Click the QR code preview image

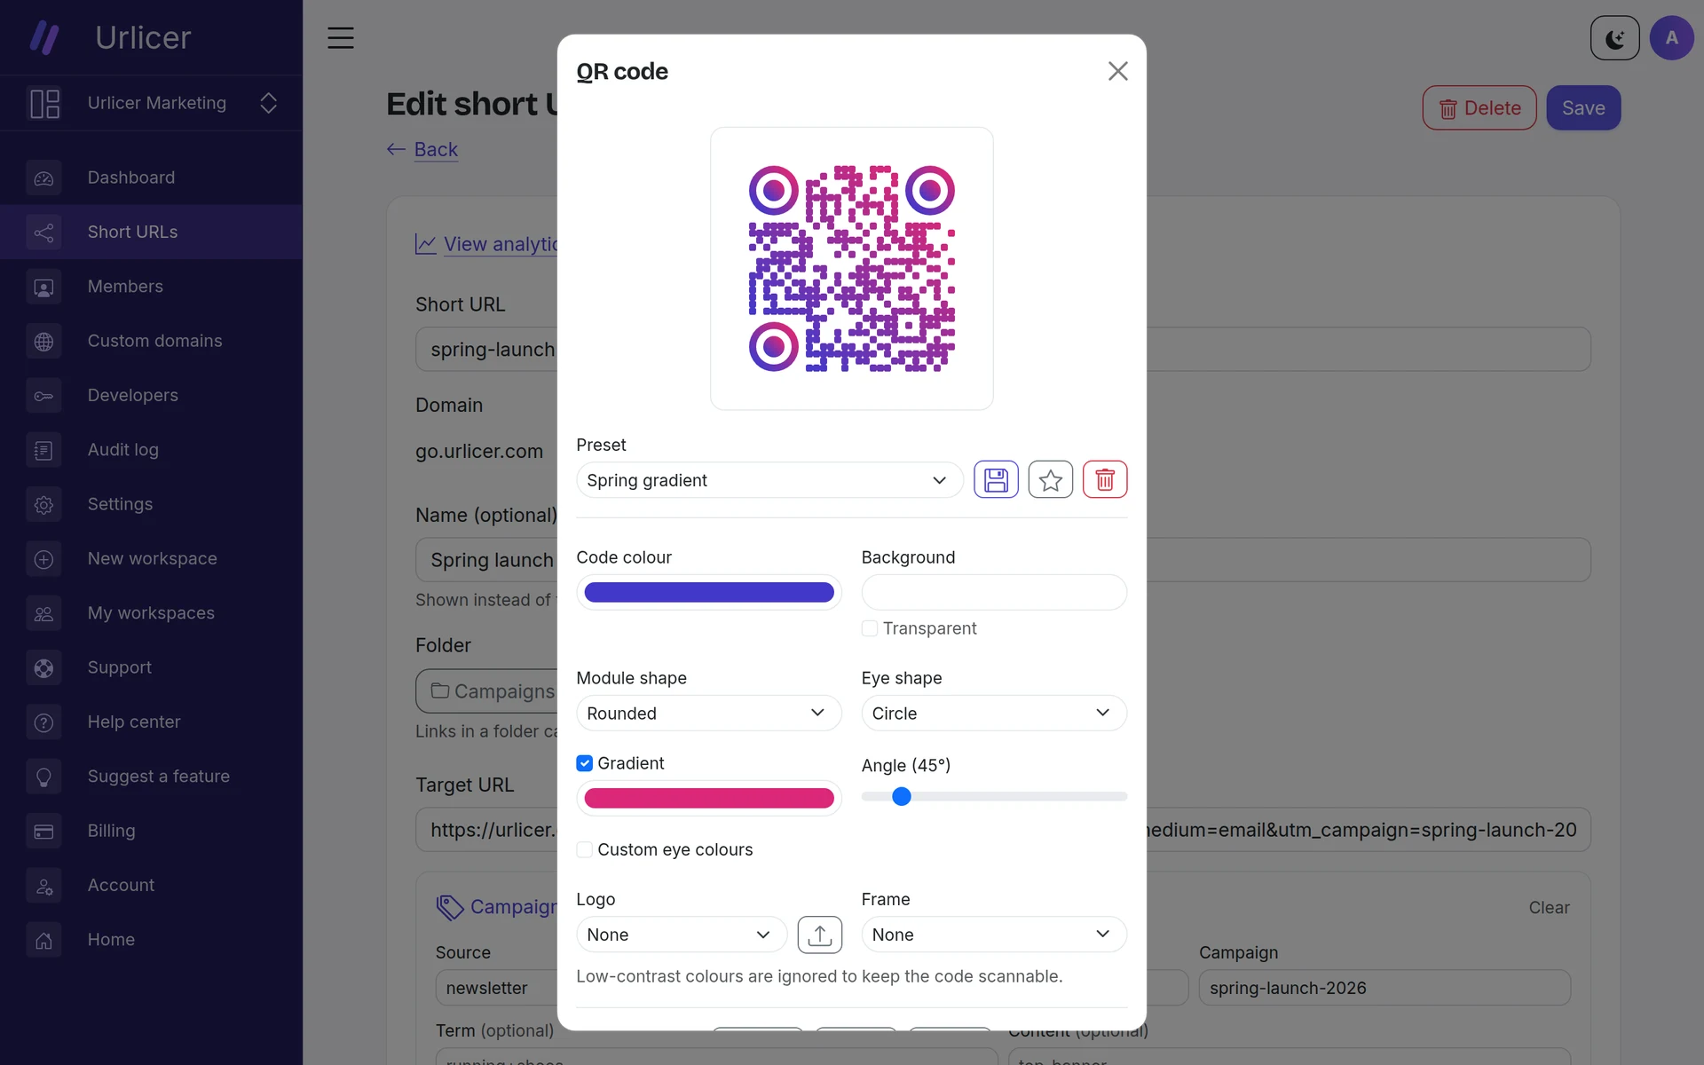pyautogui.click(x=851, y=268)
